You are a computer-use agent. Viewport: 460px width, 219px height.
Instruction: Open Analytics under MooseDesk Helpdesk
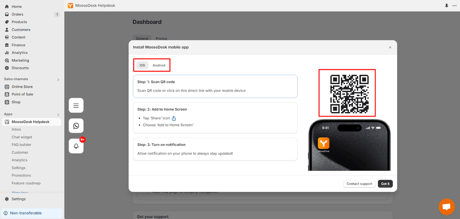19,160
